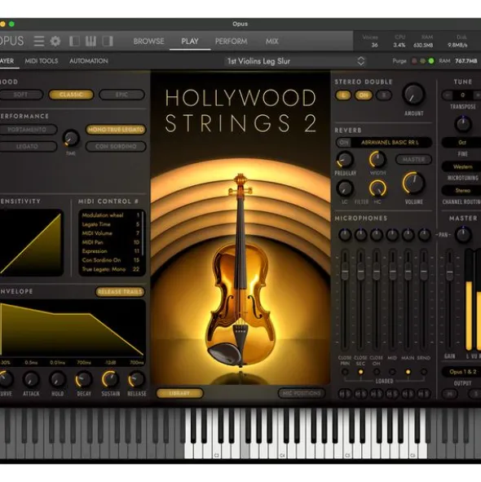Click the Library button
Image resolution: width=481 pixels, height=482 pixels.
[x=180, y=393]
